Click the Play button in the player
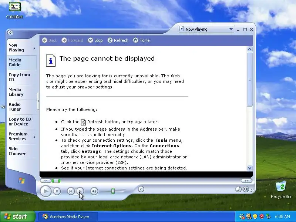 point(46,191)
